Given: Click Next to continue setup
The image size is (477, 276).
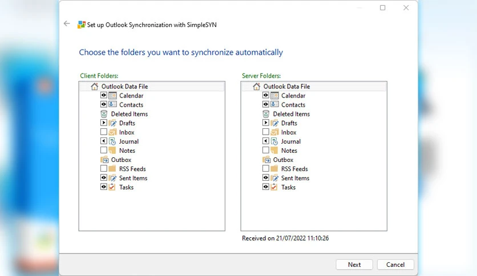Looking at the screenshot, I should 354,265.
